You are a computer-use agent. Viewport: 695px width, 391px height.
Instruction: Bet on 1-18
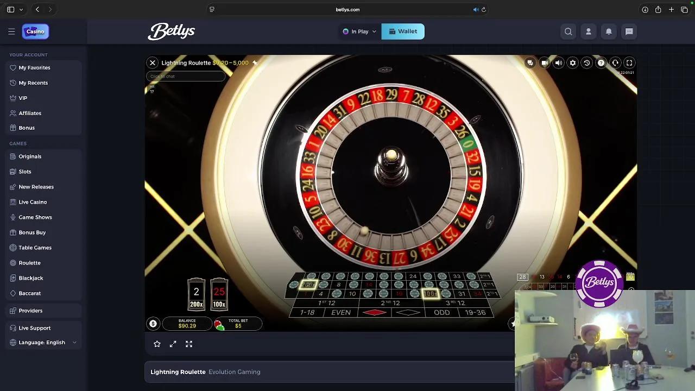(307, 313)
